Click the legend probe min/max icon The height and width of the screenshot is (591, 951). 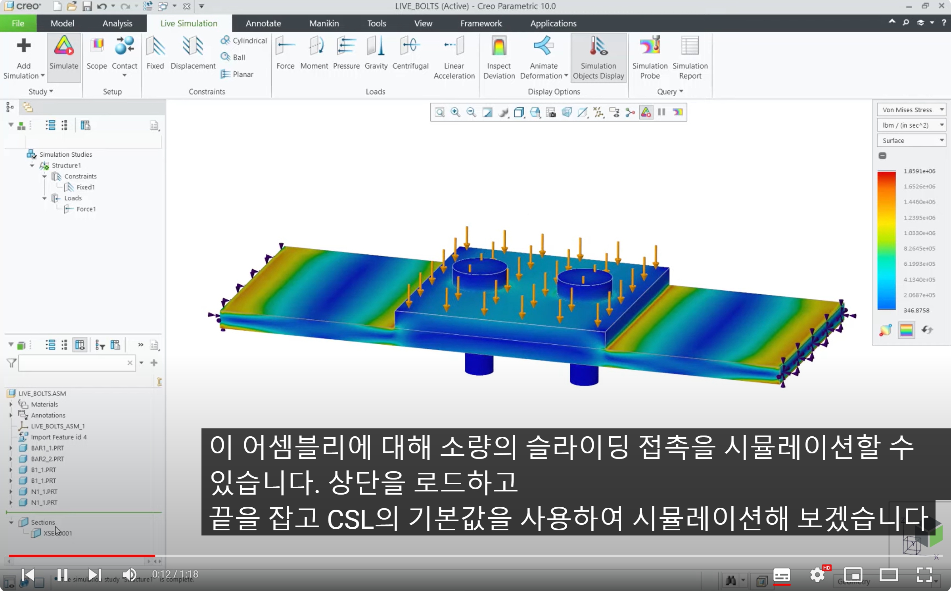pos(885,330)
